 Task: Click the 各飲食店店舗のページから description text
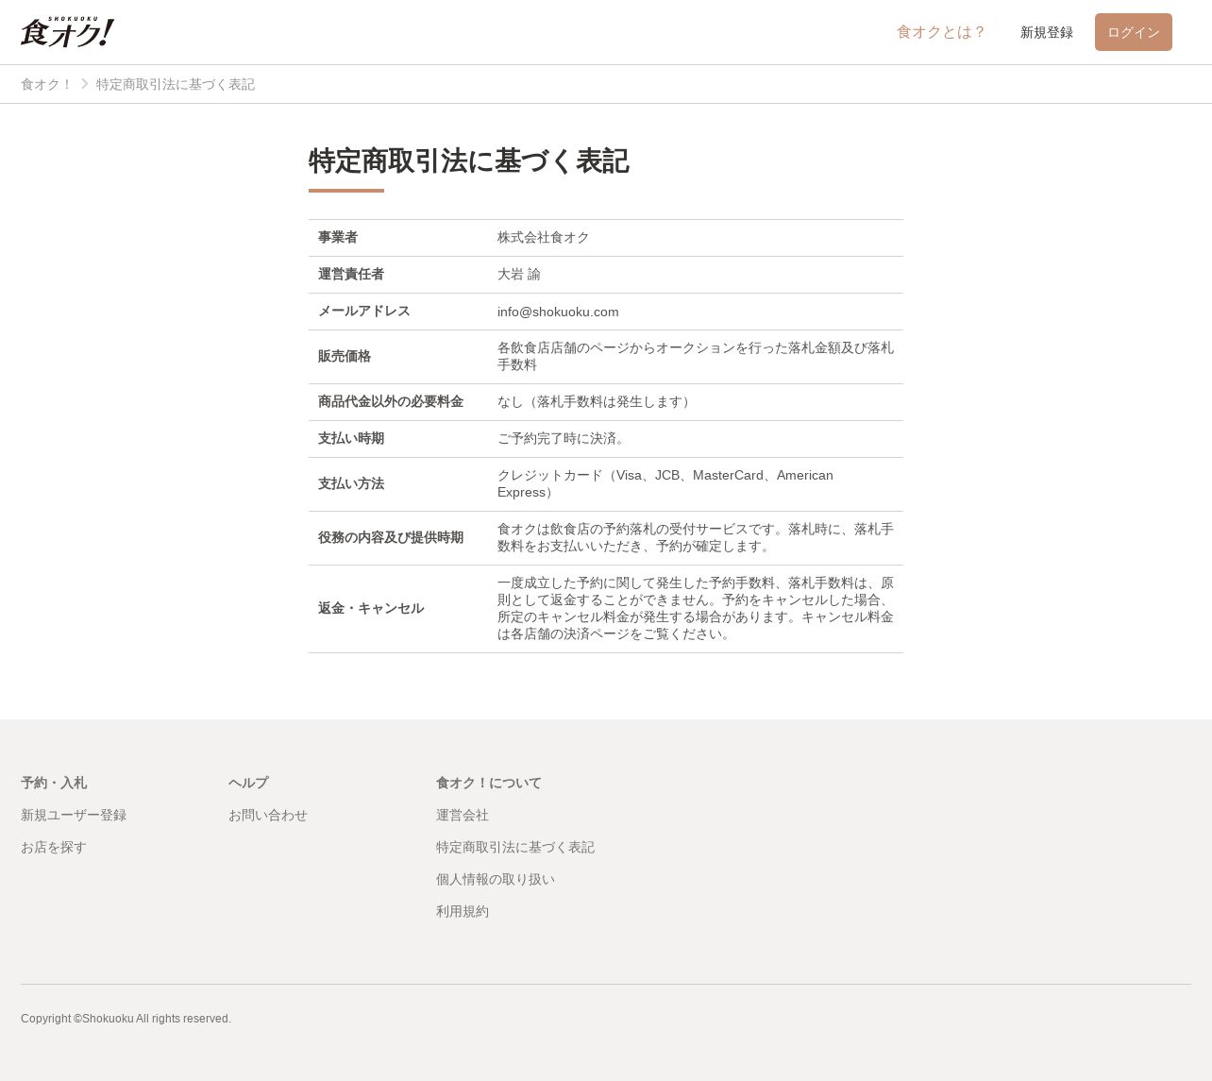696,357
